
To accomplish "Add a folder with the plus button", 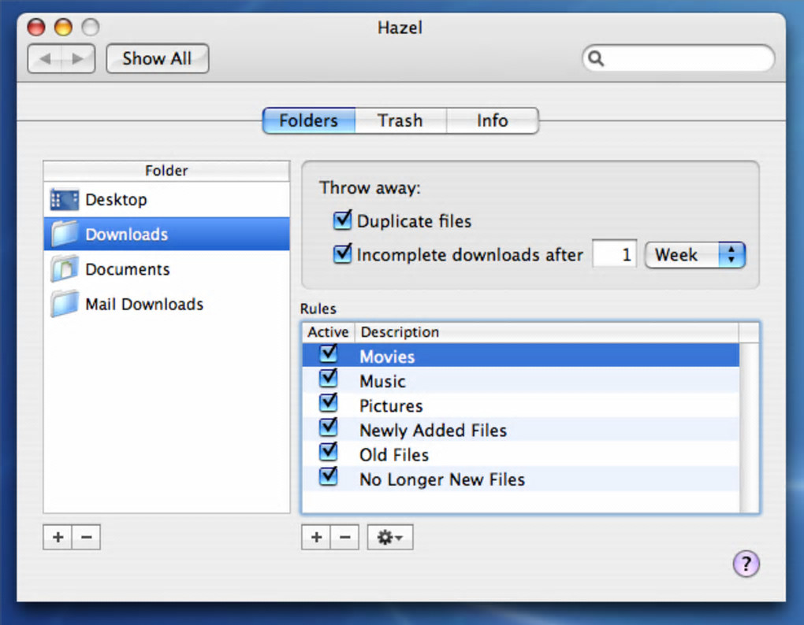I will click(x=58, y=537).
